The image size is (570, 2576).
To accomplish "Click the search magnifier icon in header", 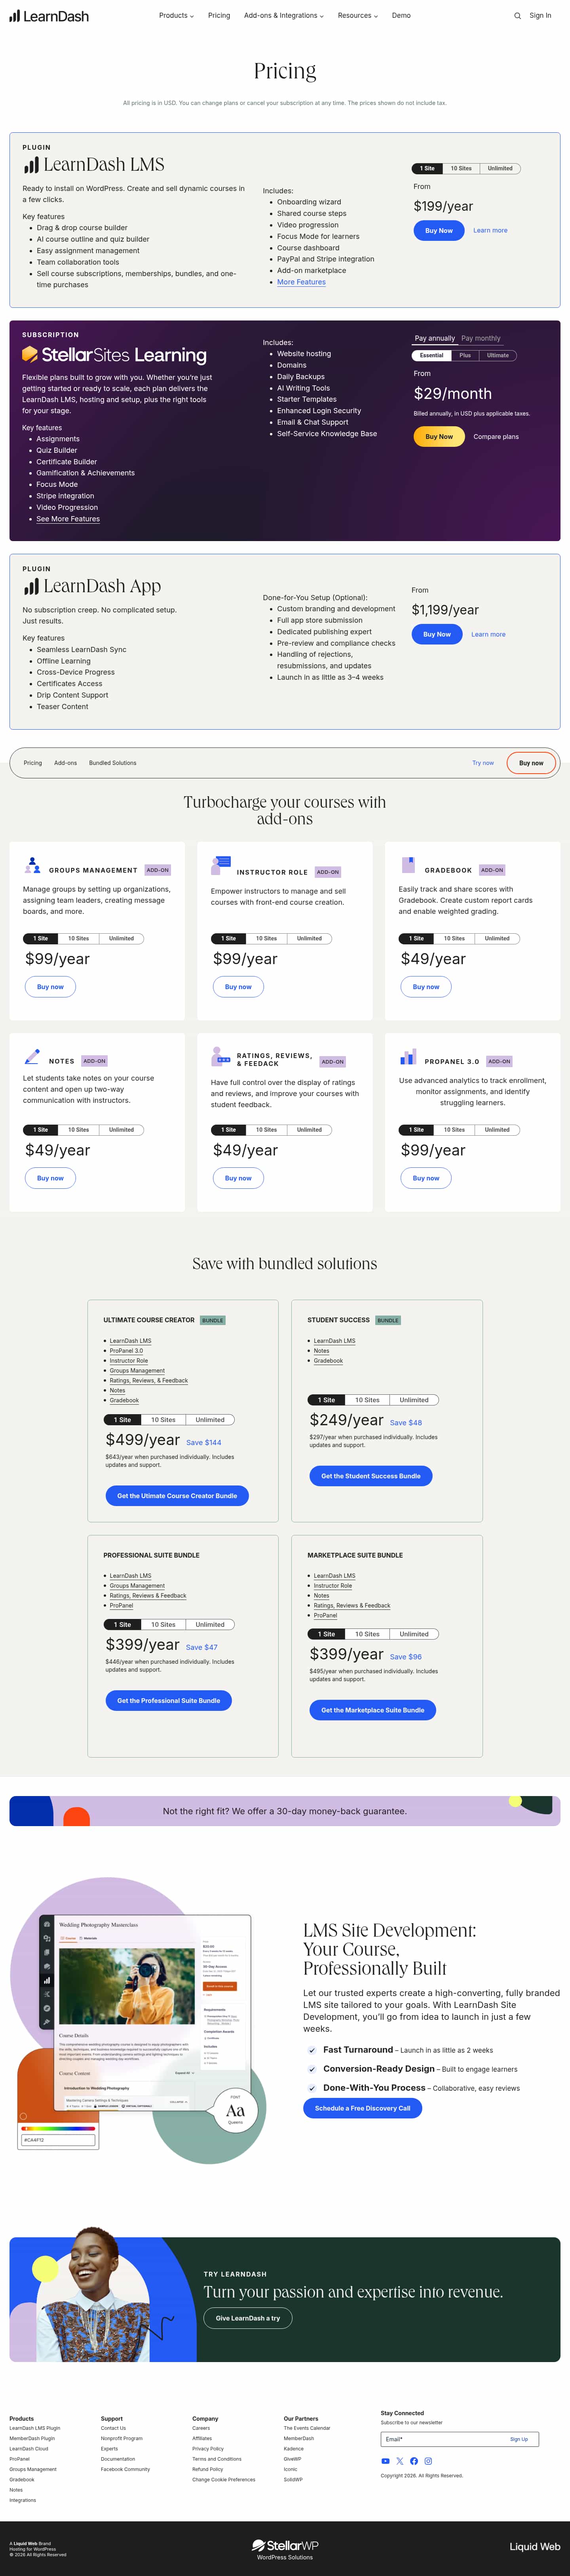I will [x=517, y=16].
